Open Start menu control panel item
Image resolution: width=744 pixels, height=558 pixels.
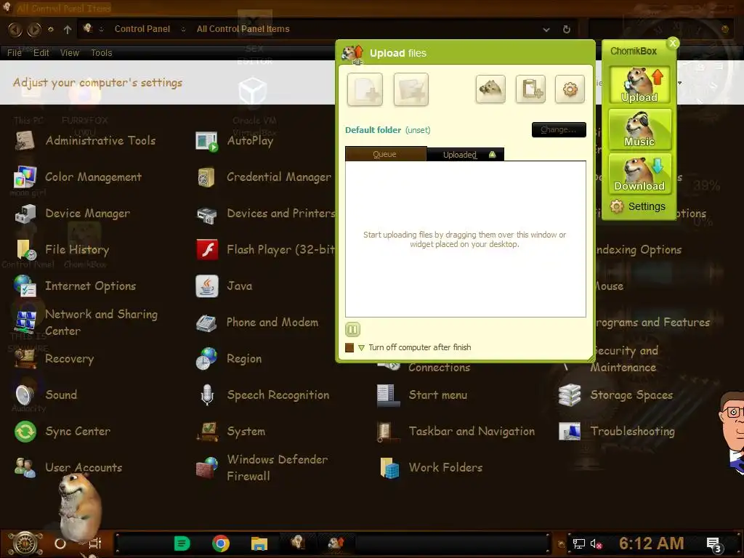tap(422, 395)
